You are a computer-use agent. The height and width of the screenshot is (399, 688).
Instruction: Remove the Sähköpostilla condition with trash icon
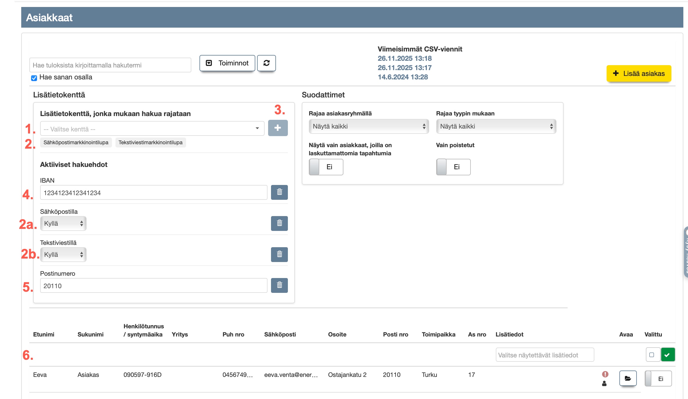point(279,223)
